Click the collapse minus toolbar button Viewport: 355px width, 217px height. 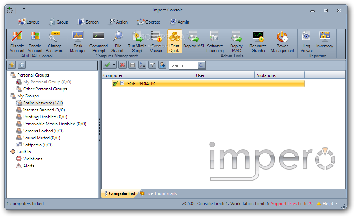click(132, 65)
